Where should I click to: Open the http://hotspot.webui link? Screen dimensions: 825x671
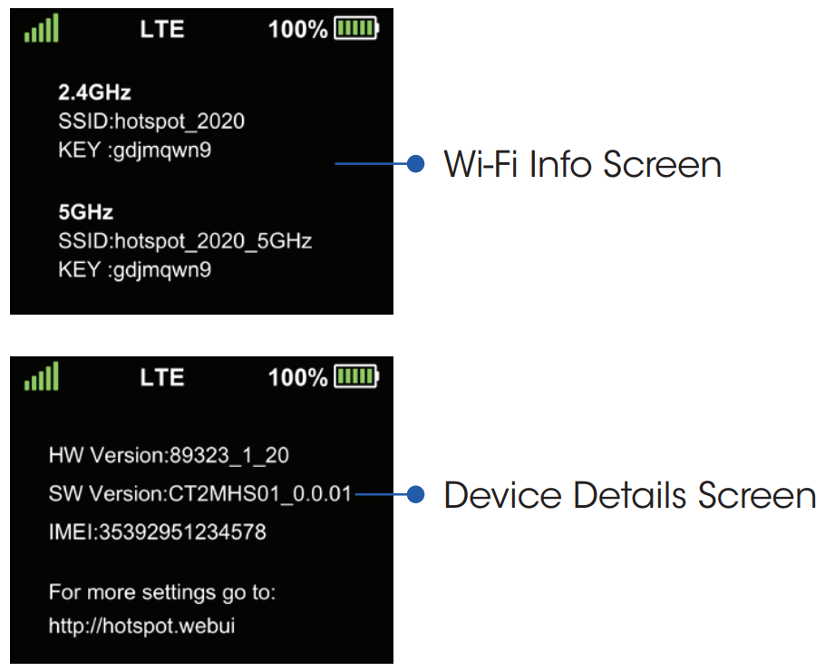click(141, 626)
